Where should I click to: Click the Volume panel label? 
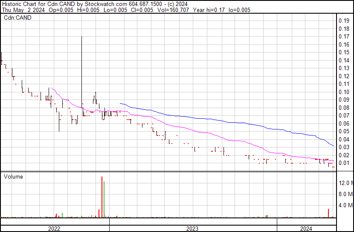tap(13, 176)
